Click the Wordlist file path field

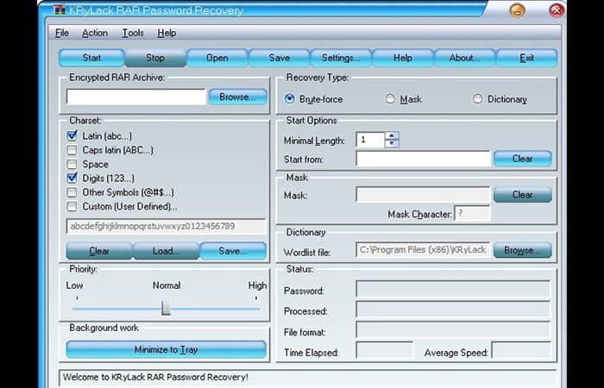pos(423,250)
